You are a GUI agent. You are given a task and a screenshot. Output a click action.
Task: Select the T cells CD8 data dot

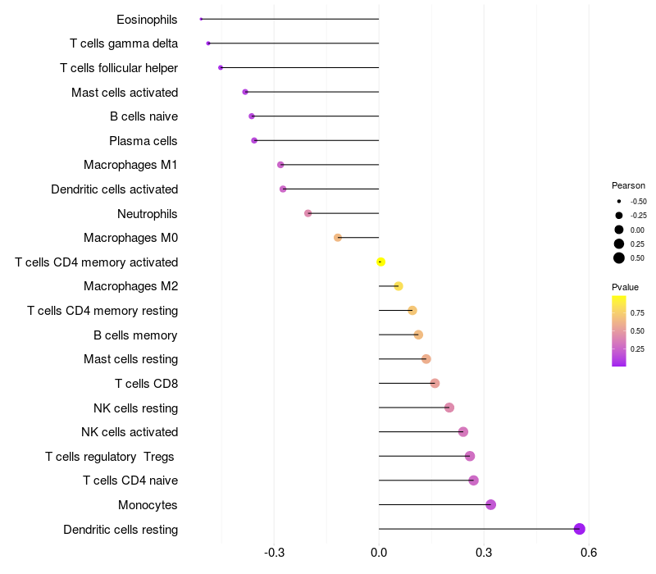coord(435,383)
